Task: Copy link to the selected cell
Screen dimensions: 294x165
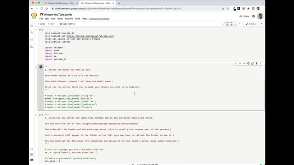Action: 244,63
